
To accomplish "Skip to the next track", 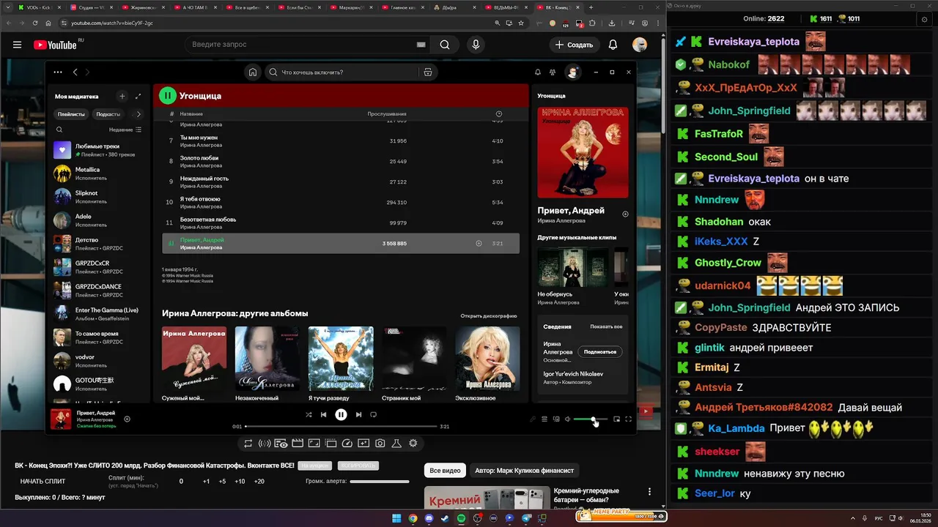I will tap(358, 414).
